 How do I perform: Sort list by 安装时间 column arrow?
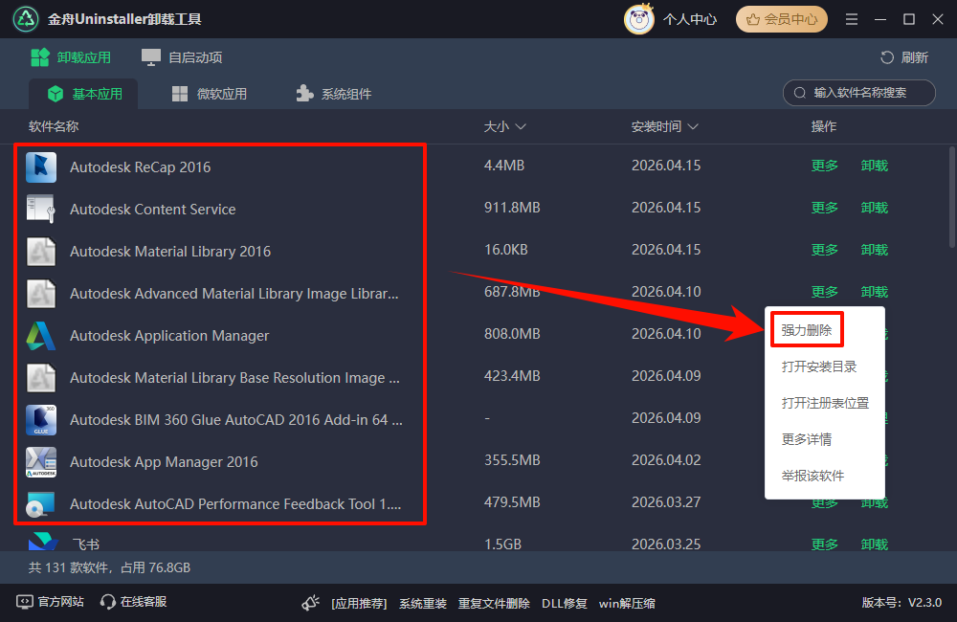click(x=693, y=127)
